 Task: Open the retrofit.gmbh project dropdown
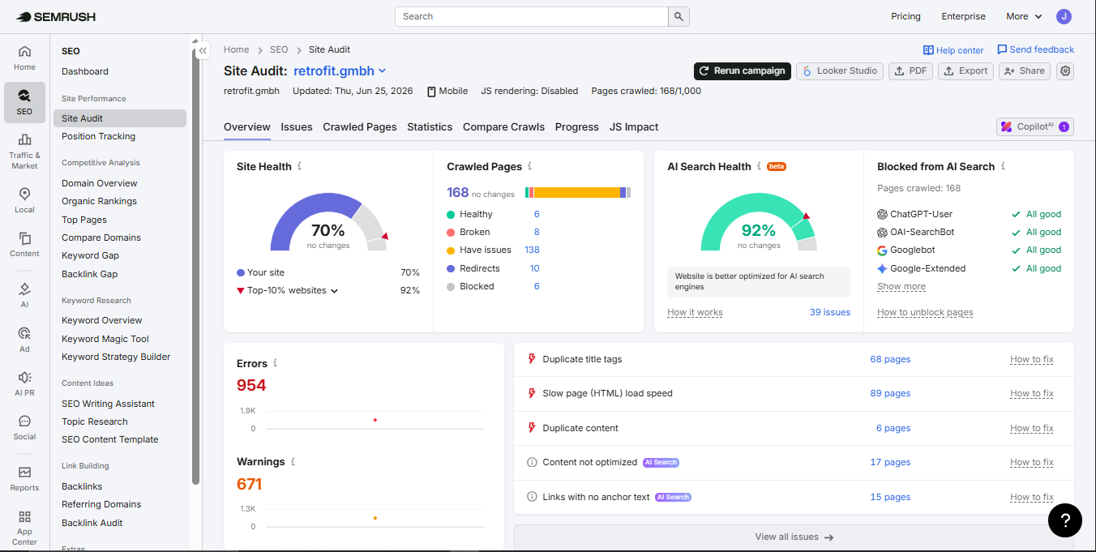click(340, 71)
